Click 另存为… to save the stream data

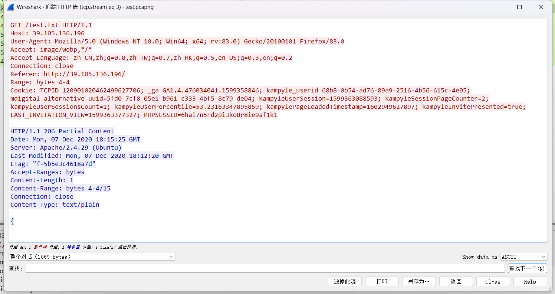point(419,281)
